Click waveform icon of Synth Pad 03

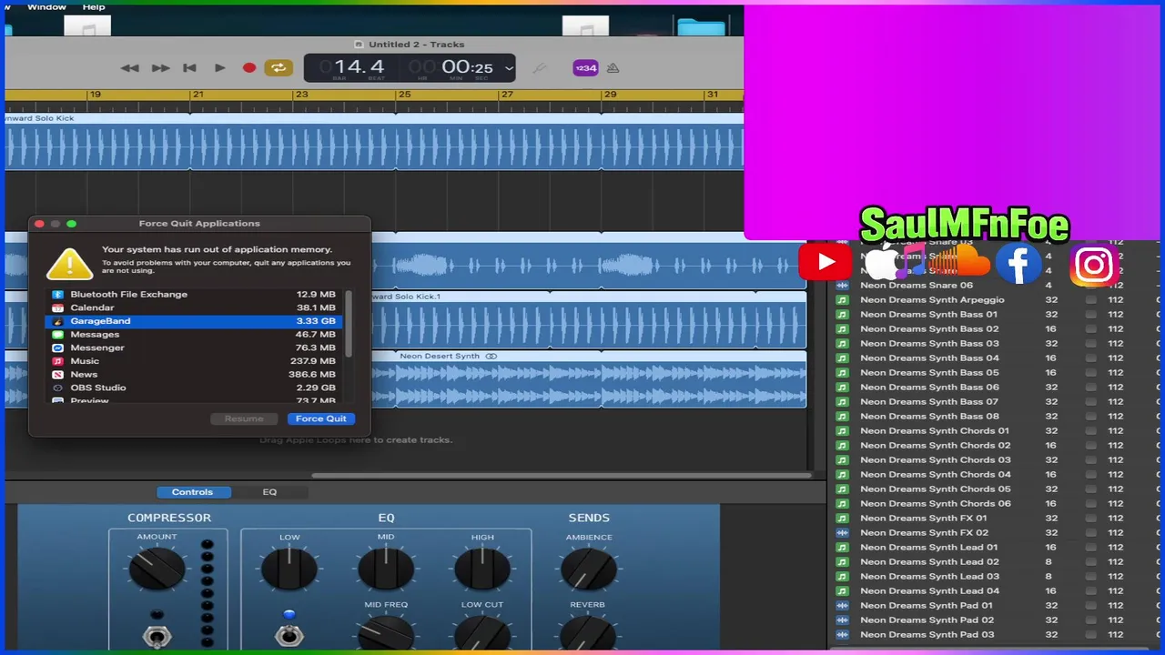tap(842, 635)
